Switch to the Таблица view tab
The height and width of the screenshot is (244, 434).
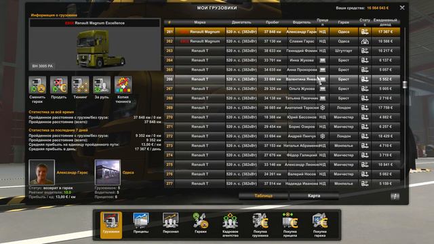coord(263,196)
